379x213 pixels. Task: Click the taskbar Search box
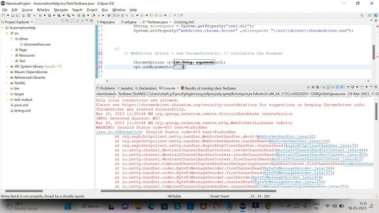click(90, 206)
